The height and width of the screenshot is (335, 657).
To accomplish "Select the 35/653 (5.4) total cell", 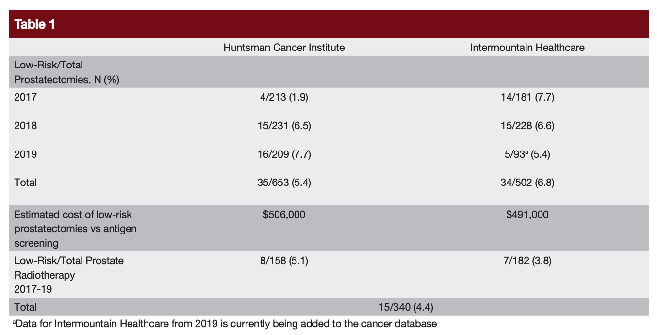I will (x=284, y=183).
